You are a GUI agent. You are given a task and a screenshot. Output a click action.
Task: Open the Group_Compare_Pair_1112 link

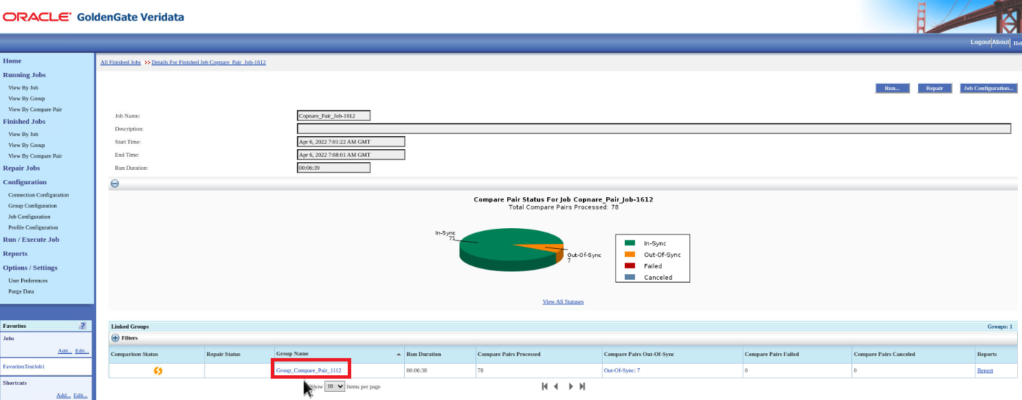pos(311,369)
